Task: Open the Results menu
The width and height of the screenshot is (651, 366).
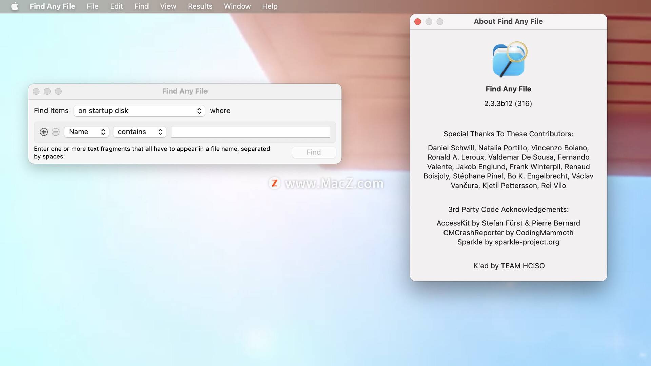Action: click(x=199, y=6)
